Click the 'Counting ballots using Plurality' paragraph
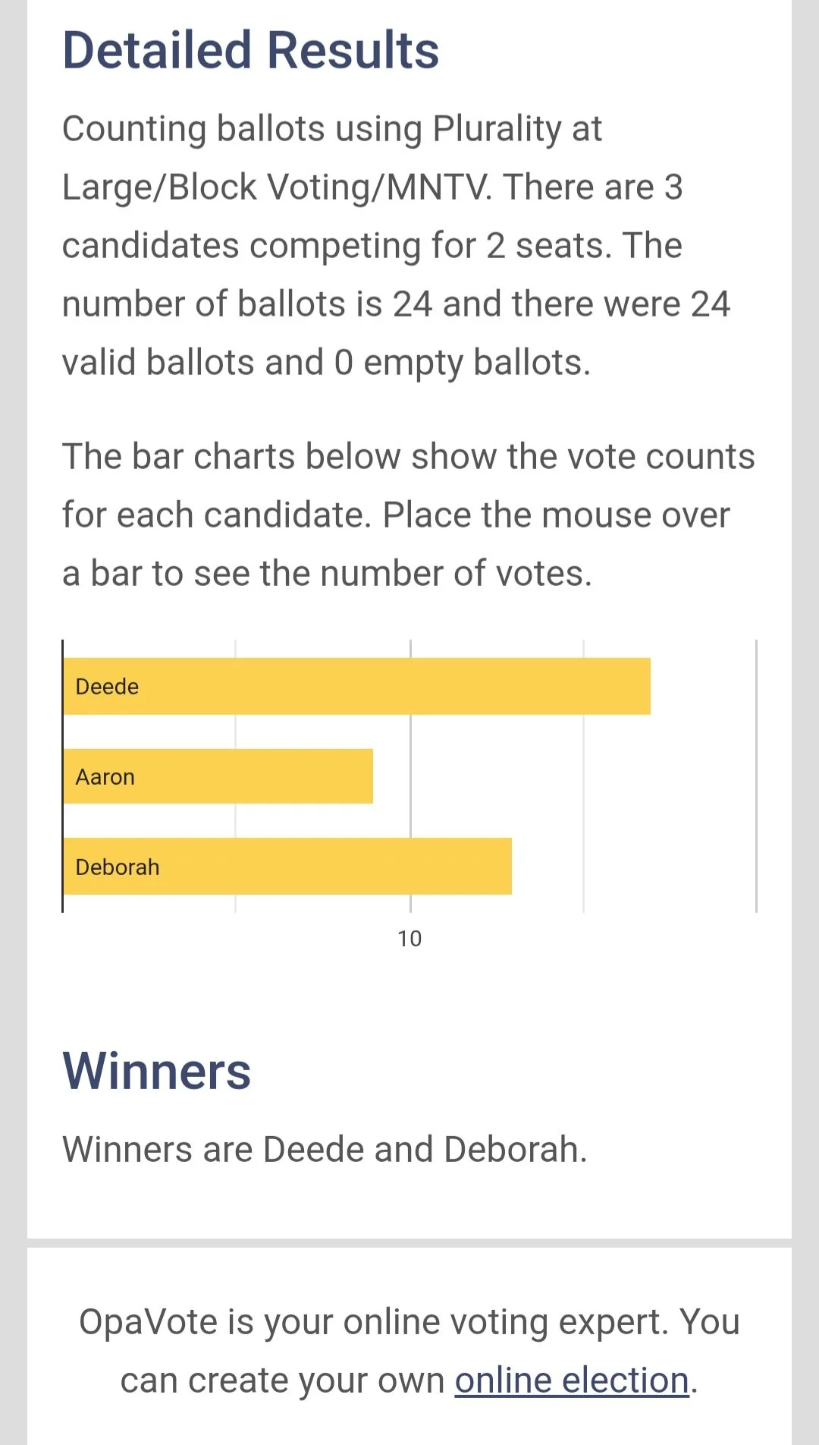819x1445 pixels. pyautogui.click(x=397, y=245)
